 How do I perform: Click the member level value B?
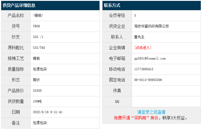(x=135, y=15)
